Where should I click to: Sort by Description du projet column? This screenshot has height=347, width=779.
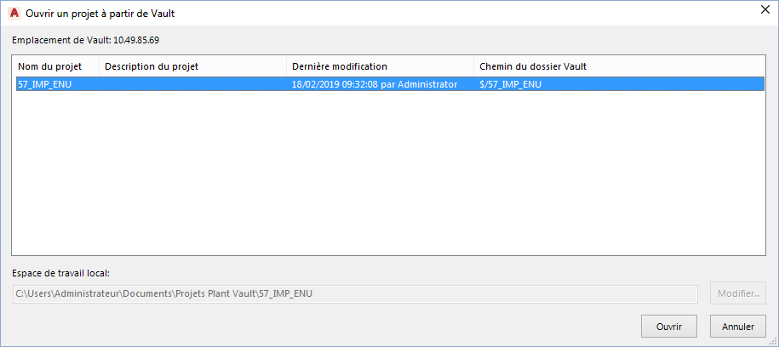pyautogui.click(x=151, y=66)
